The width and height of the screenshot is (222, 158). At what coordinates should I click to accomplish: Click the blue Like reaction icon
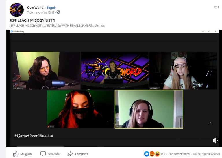(147, 154)
